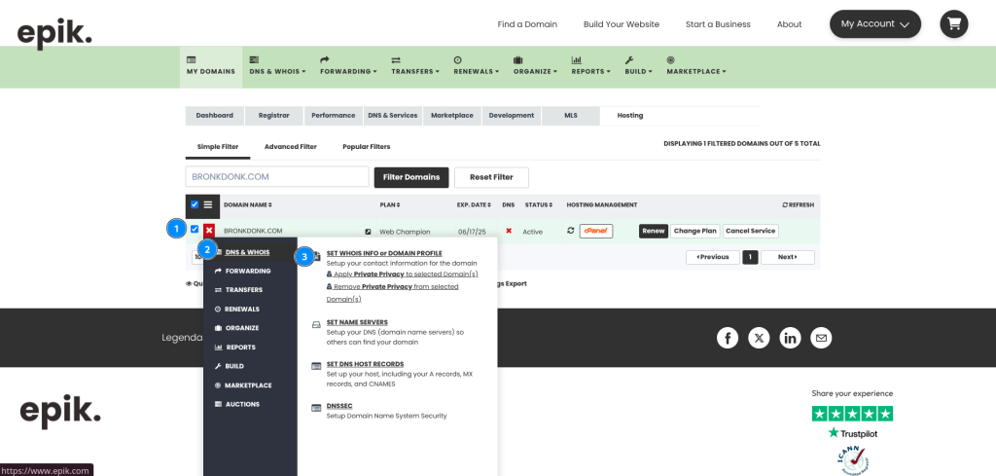Switch to the MLS tab
This screenshot has height=476, width=996.
(570, 116)
